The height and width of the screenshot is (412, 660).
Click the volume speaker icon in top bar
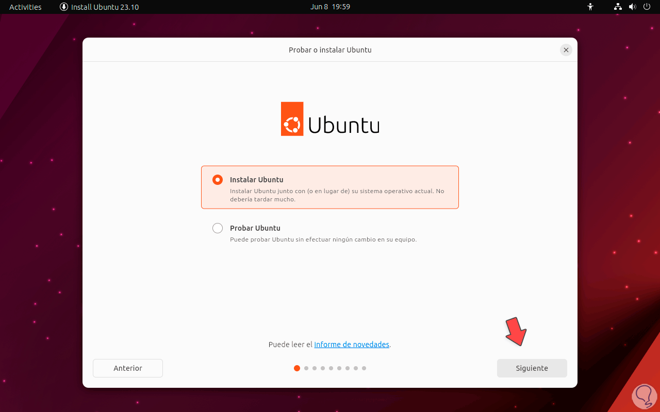click(633, 7)
